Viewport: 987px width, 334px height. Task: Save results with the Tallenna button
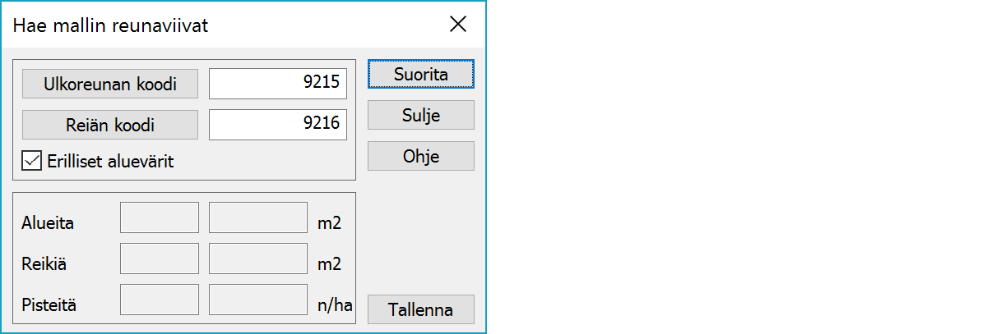[x=420, y=309]
